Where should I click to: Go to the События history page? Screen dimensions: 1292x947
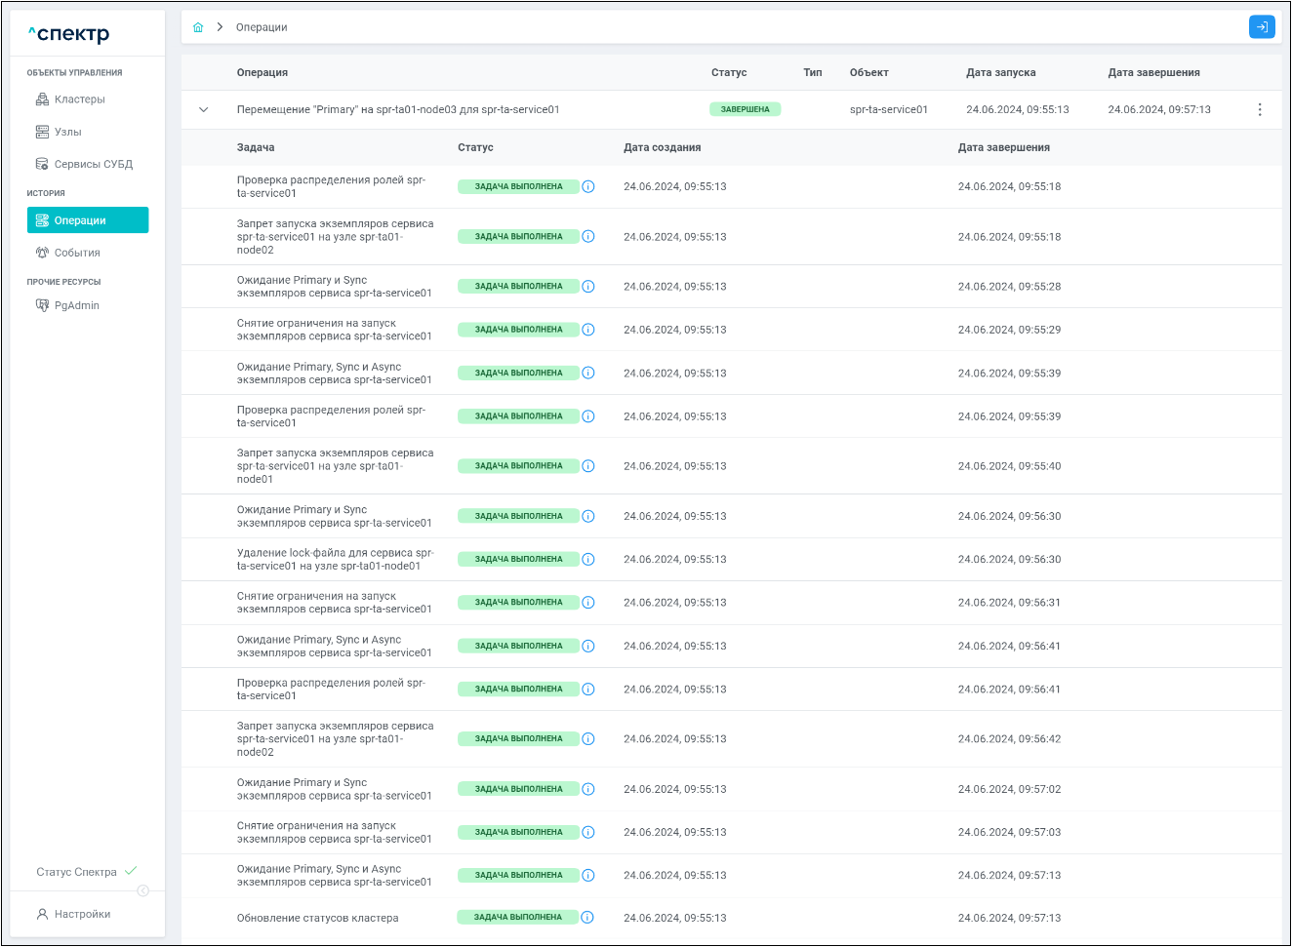77,253
